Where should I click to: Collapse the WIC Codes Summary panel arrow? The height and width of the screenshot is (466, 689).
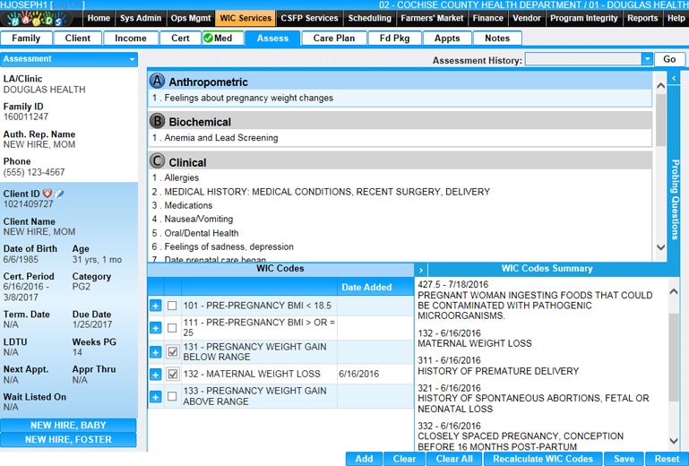click(x=422, y=269)
